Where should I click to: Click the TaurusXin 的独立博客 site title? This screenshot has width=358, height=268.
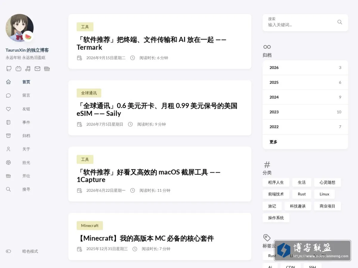[27, 50]
